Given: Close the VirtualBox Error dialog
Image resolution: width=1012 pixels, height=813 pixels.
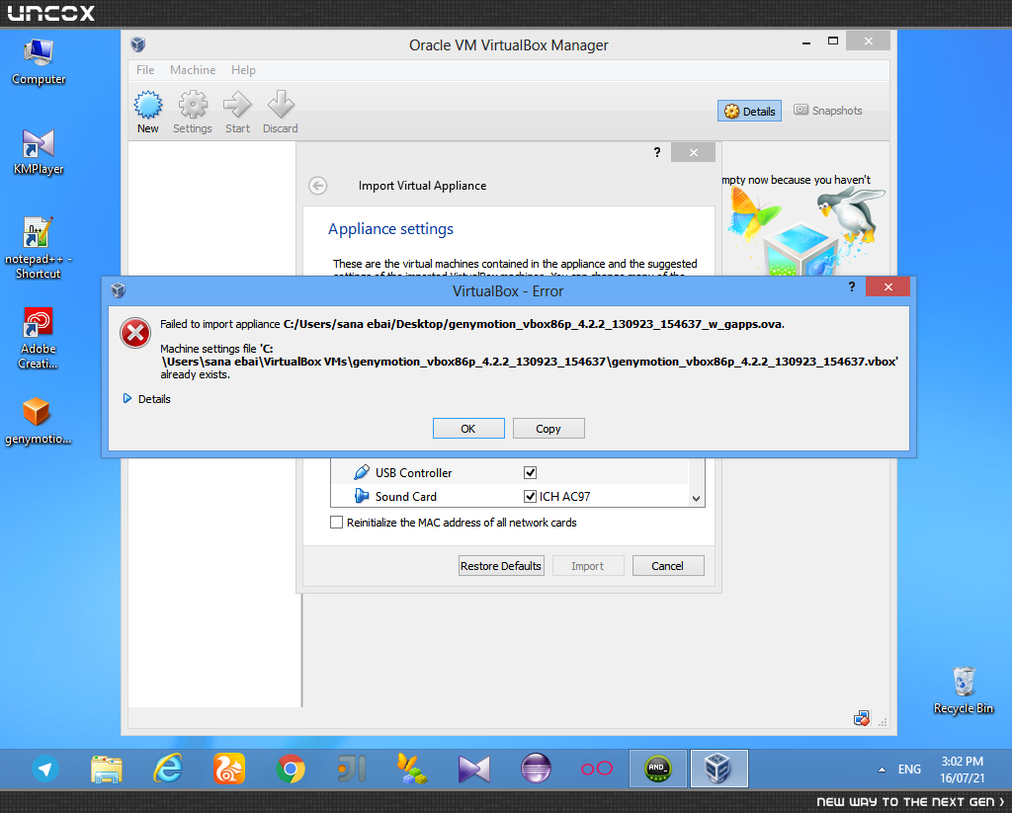Looking at the screenshot, I should coord(888,286).
